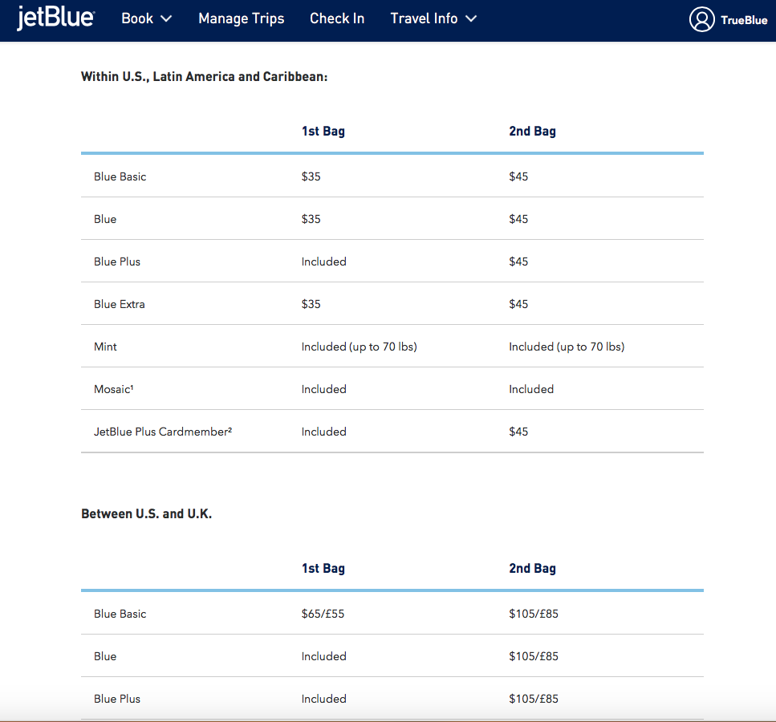Click $105/£85 second bag fee for U.K. Blue Plus
The height and width of the screenshot is (722, 776).
click(x=534, y=700)
